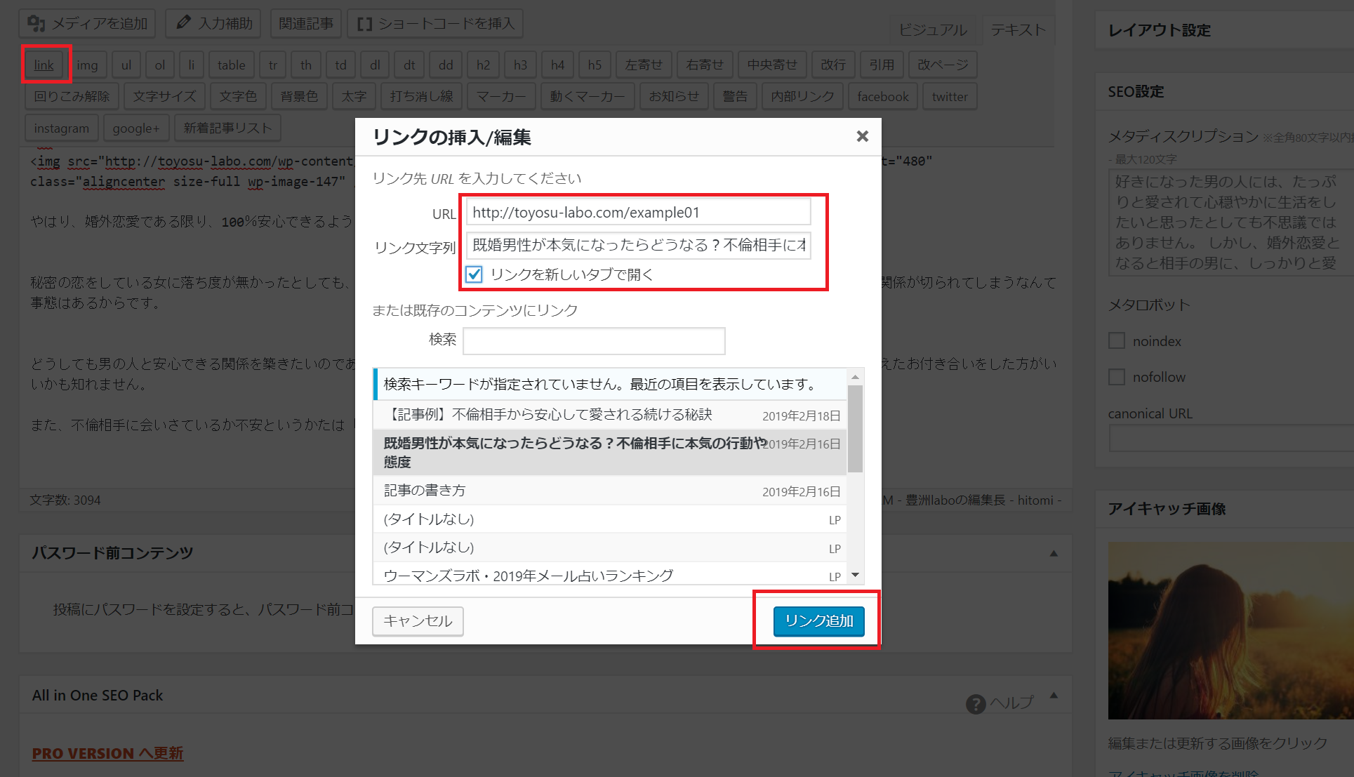
Task: Uncheck リンクを新しいタブで開く checkbox
Action: [x=474, y=274]
